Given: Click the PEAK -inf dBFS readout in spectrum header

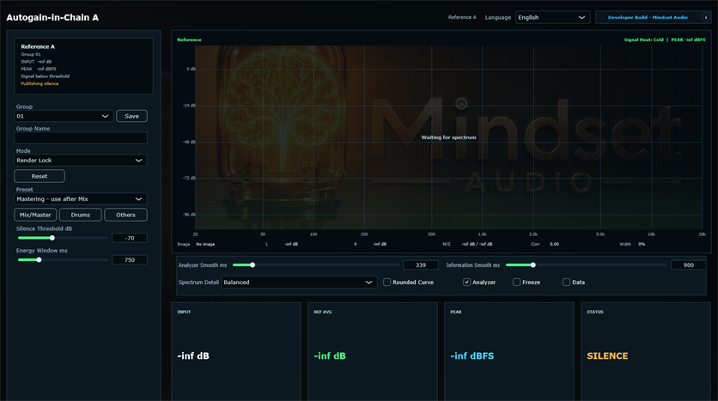Looking at the screenshot, I should 688,39.
